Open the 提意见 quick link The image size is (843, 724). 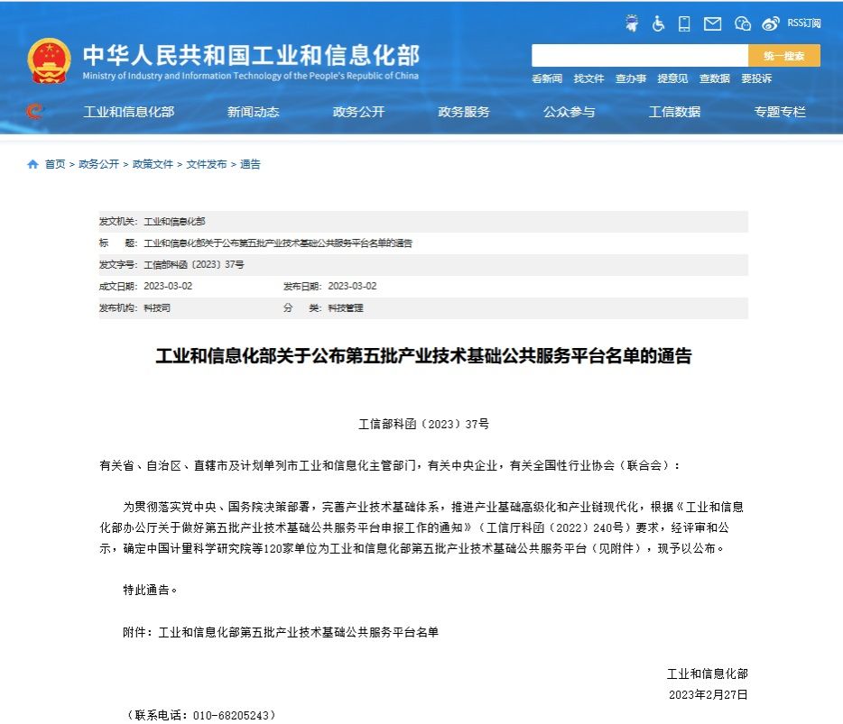click(672, 79)
